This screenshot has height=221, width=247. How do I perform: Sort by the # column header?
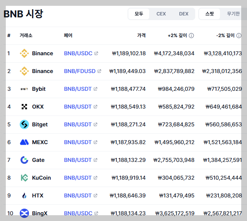pos(9,36)
